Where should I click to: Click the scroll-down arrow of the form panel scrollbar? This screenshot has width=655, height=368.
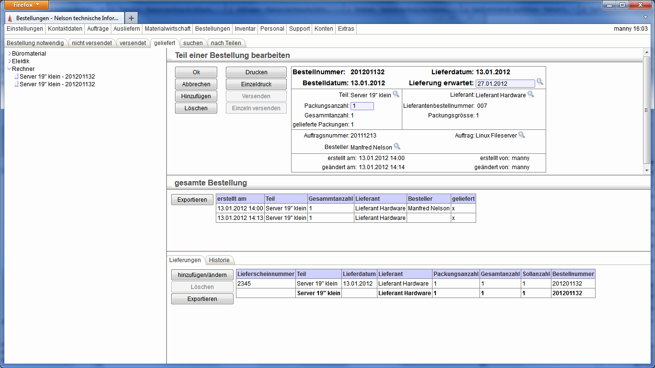coord(646,170)
